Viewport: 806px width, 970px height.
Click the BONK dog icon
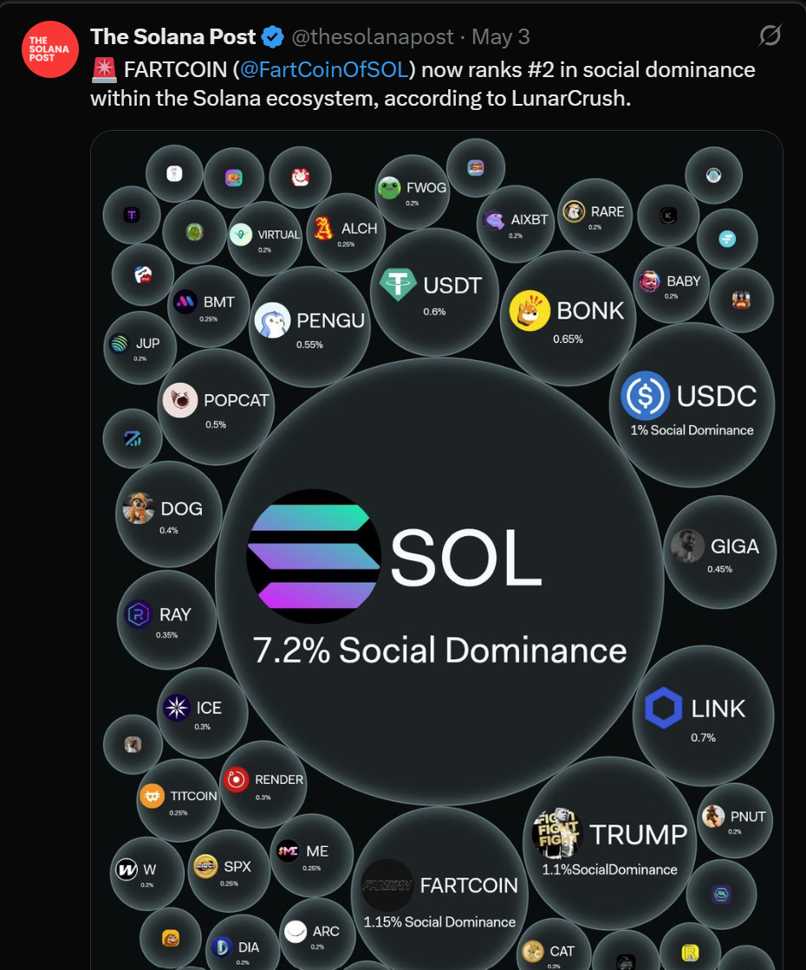[530, 311]
